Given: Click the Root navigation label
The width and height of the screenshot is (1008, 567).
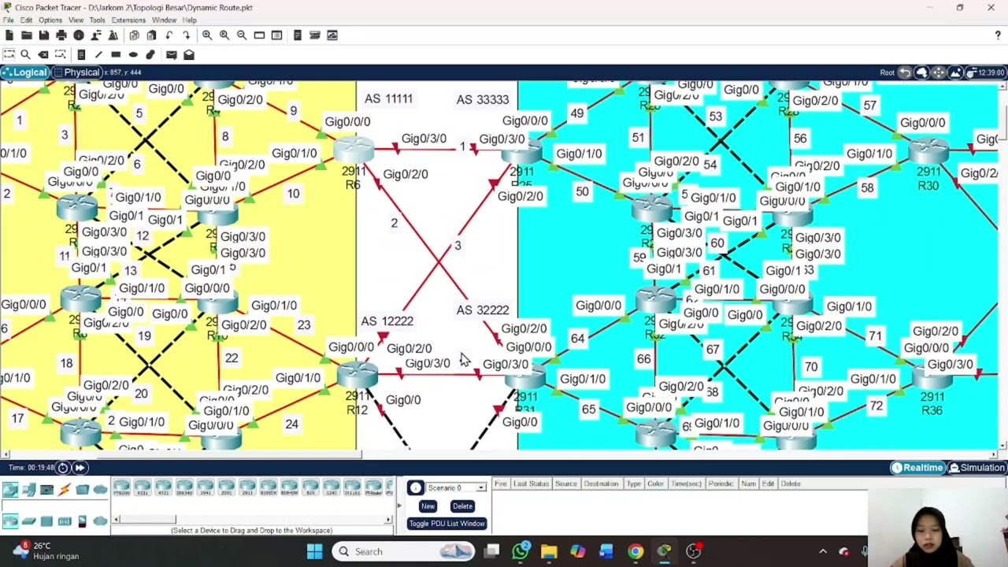Looking at the screenshot, I should (887, 72).
